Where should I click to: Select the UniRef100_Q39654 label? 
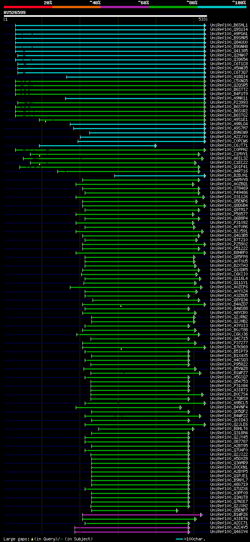(229, 60)
